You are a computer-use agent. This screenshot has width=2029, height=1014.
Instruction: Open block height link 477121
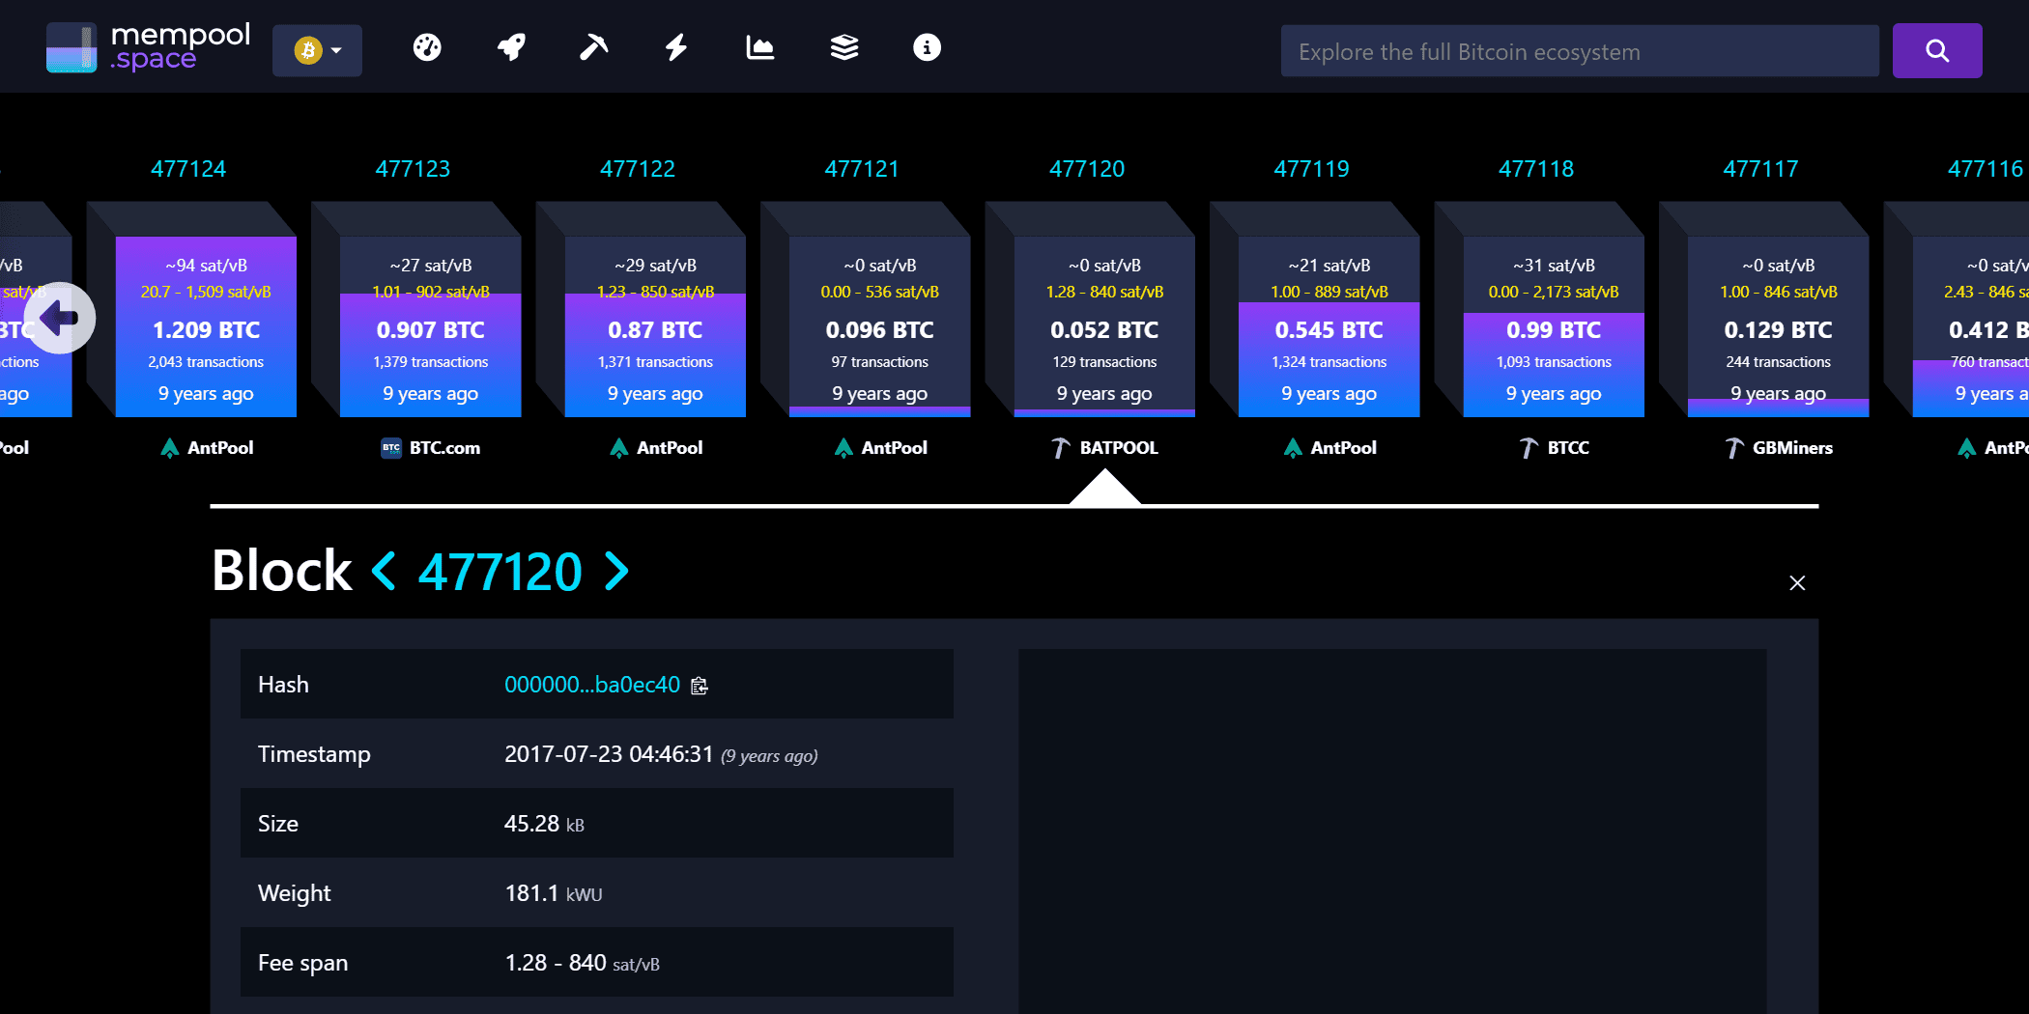pos(862,169)
